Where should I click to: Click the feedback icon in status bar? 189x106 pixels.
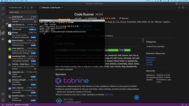[183, 105]
